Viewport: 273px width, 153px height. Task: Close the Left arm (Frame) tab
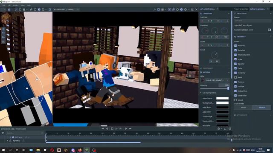pos(217,9)
